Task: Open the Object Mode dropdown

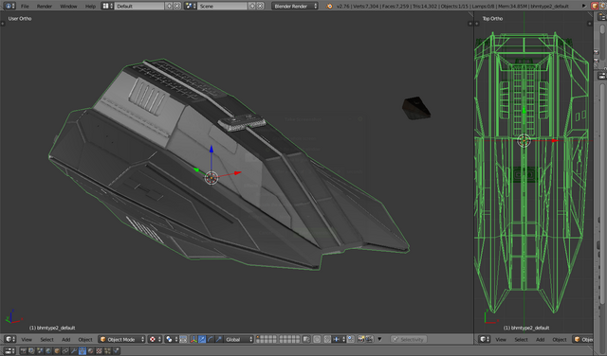Action: pyautogui.click(x=121, y=339)
